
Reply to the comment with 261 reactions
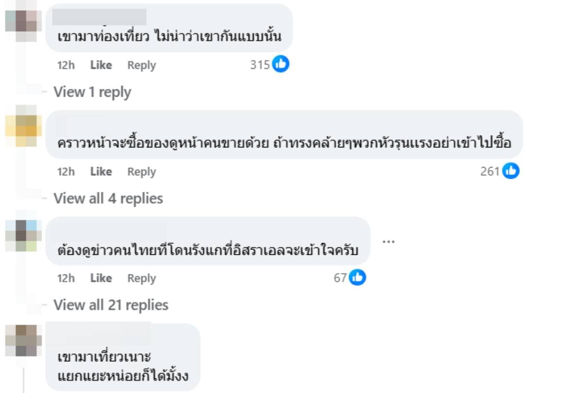coord(141,171)
